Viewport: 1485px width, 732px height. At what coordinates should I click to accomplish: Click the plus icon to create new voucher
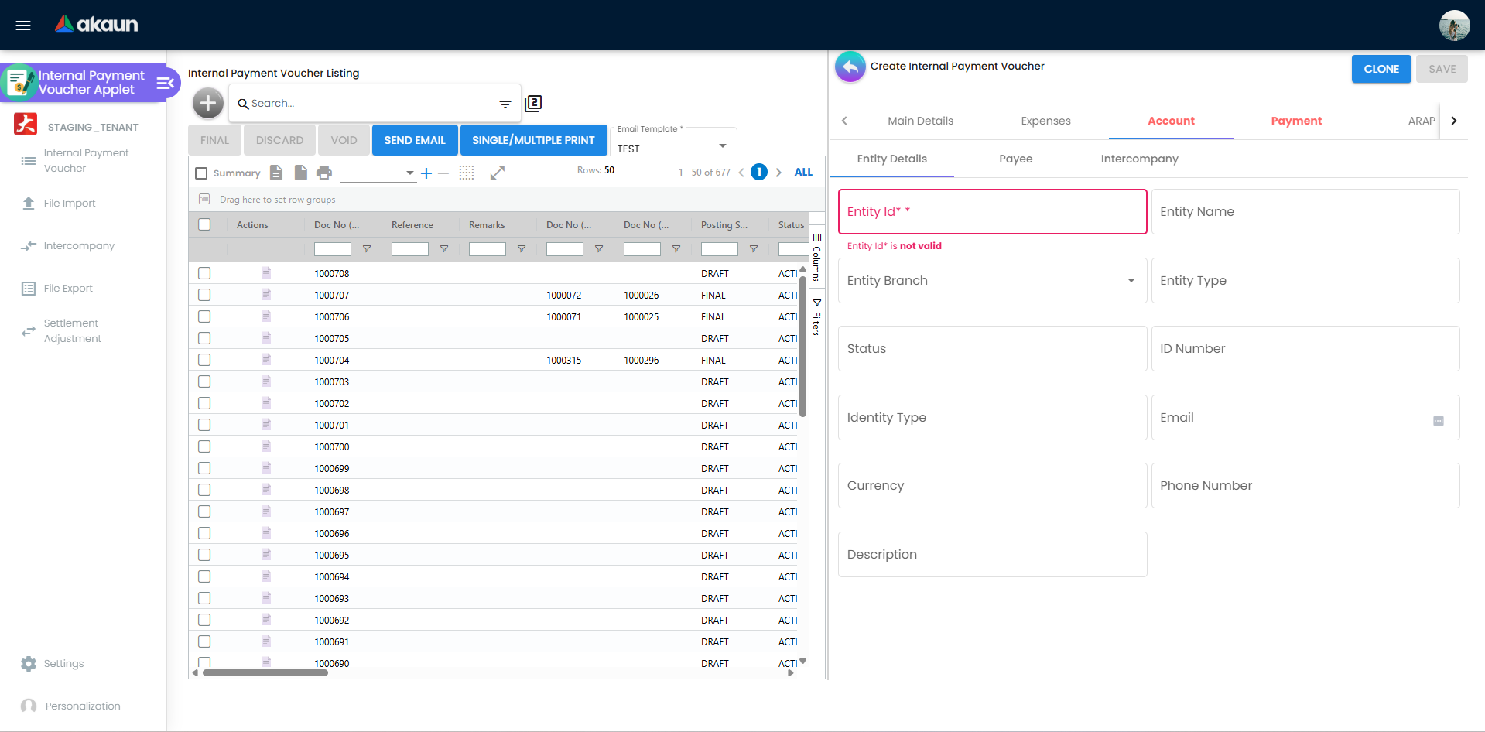coord(207,102)
